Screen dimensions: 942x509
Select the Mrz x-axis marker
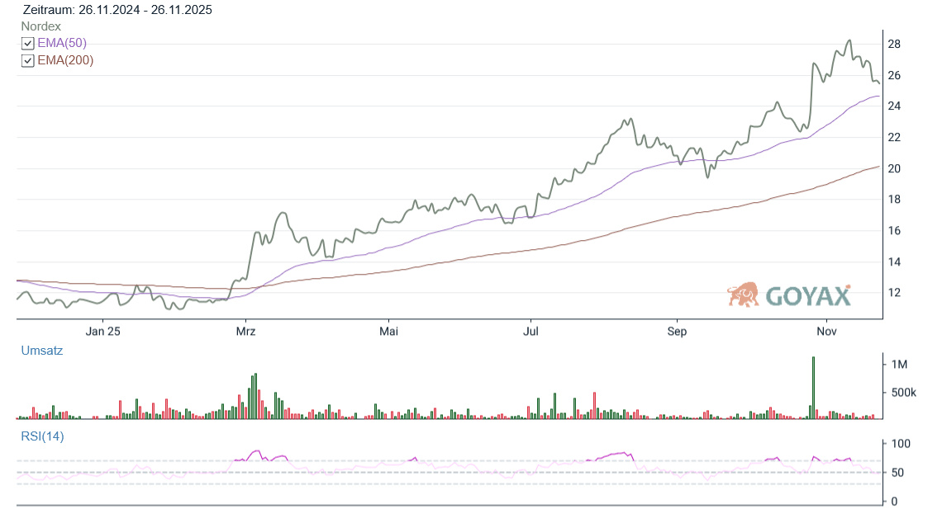[x=245, y=332]
